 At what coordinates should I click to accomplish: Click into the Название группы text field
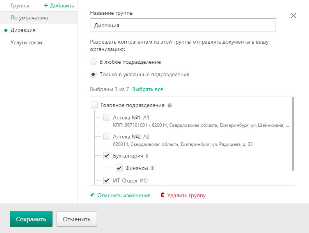[183, 25]
